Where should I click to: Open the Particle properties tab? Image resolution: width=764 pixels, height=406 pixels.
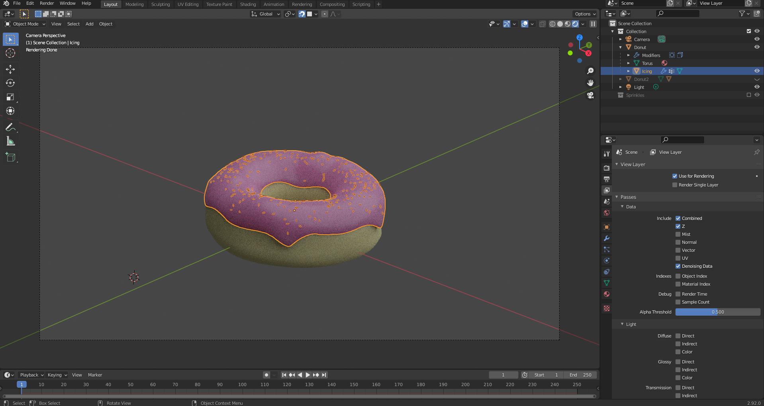[607, 249]
